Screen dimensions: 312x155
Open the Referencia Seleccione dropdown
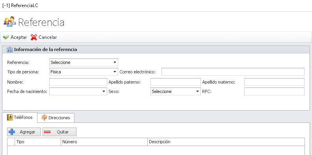[84, 62]
